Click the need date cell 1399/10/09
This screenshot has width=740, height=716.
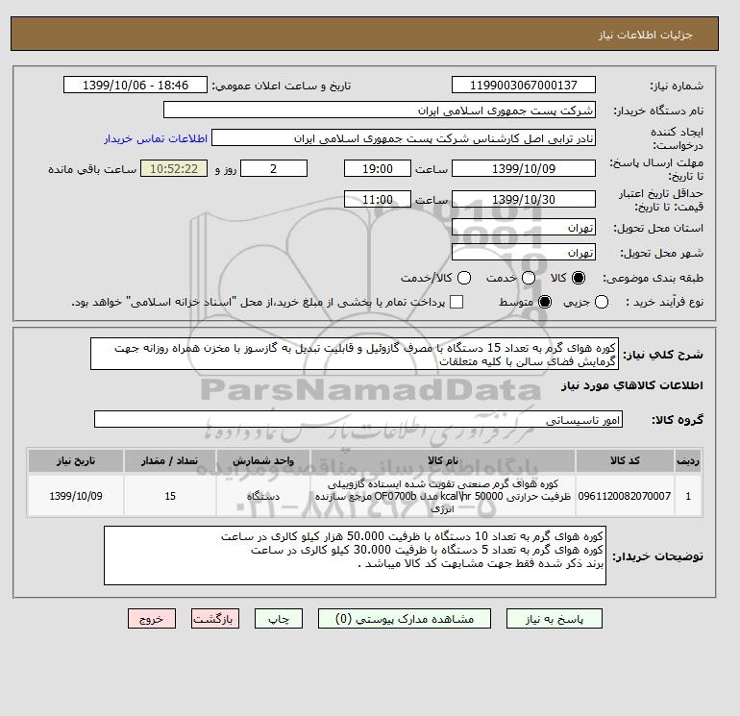point(76,496)
